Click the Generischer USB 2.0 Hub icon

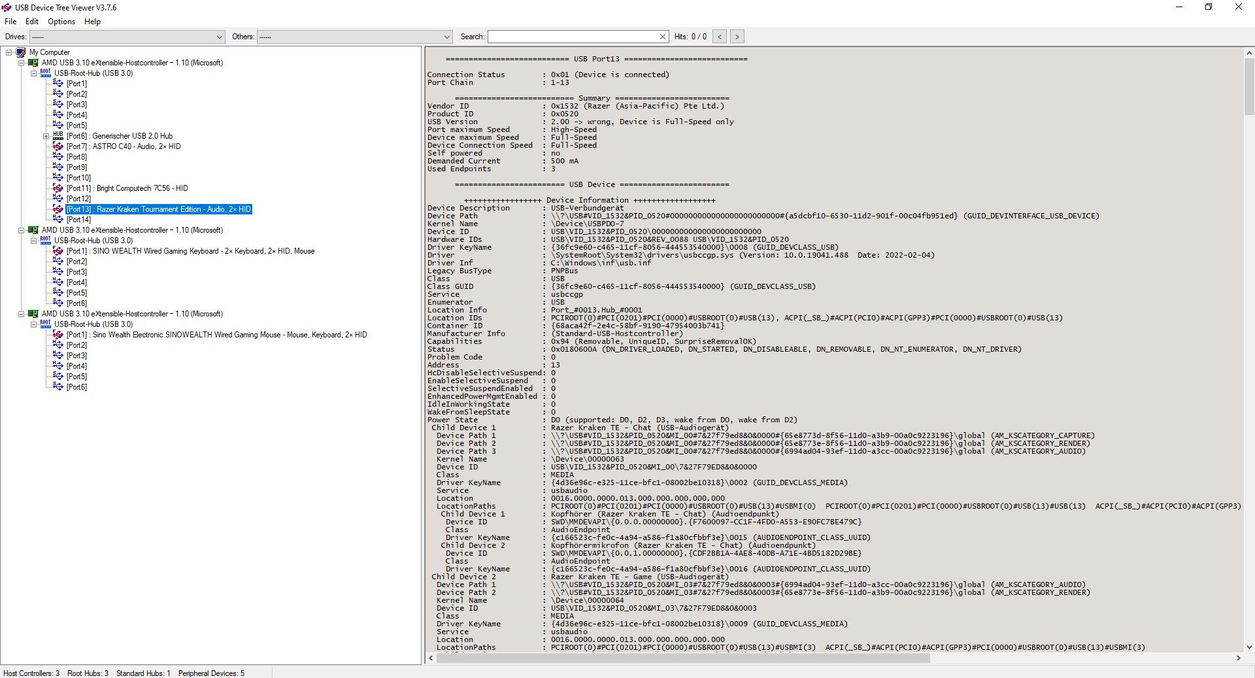pyautogui.click(x=58, y=136)
